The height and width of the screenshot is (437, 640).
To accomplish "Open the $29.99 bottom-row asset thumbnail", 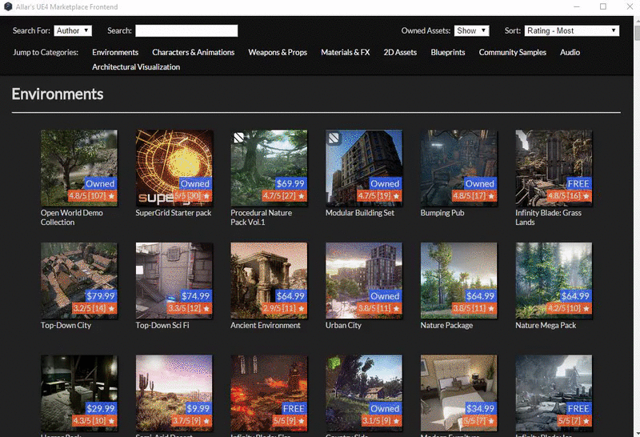I will point(78,393).
